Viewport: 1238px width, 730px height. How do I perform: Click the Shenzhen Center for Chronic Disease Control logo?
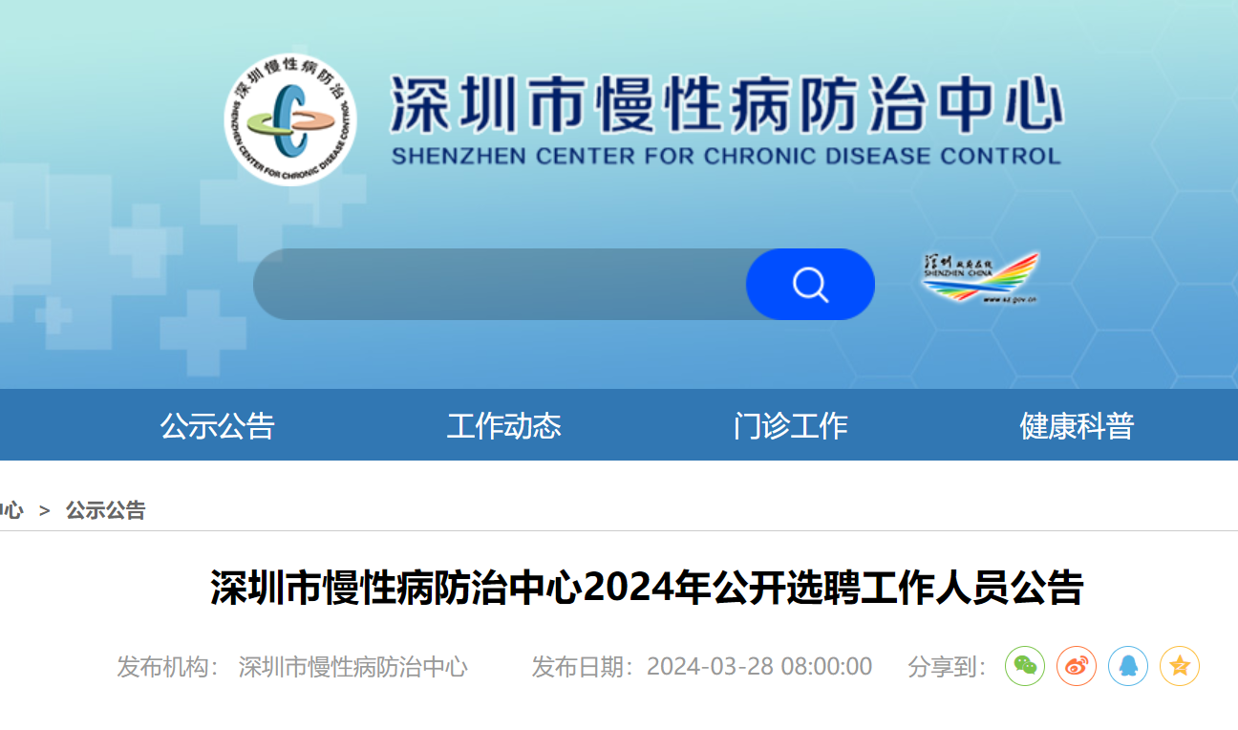[x=290, y=119]
